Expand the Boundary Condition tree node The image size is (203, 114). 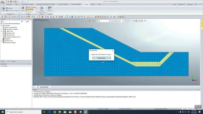pos(2,29)
